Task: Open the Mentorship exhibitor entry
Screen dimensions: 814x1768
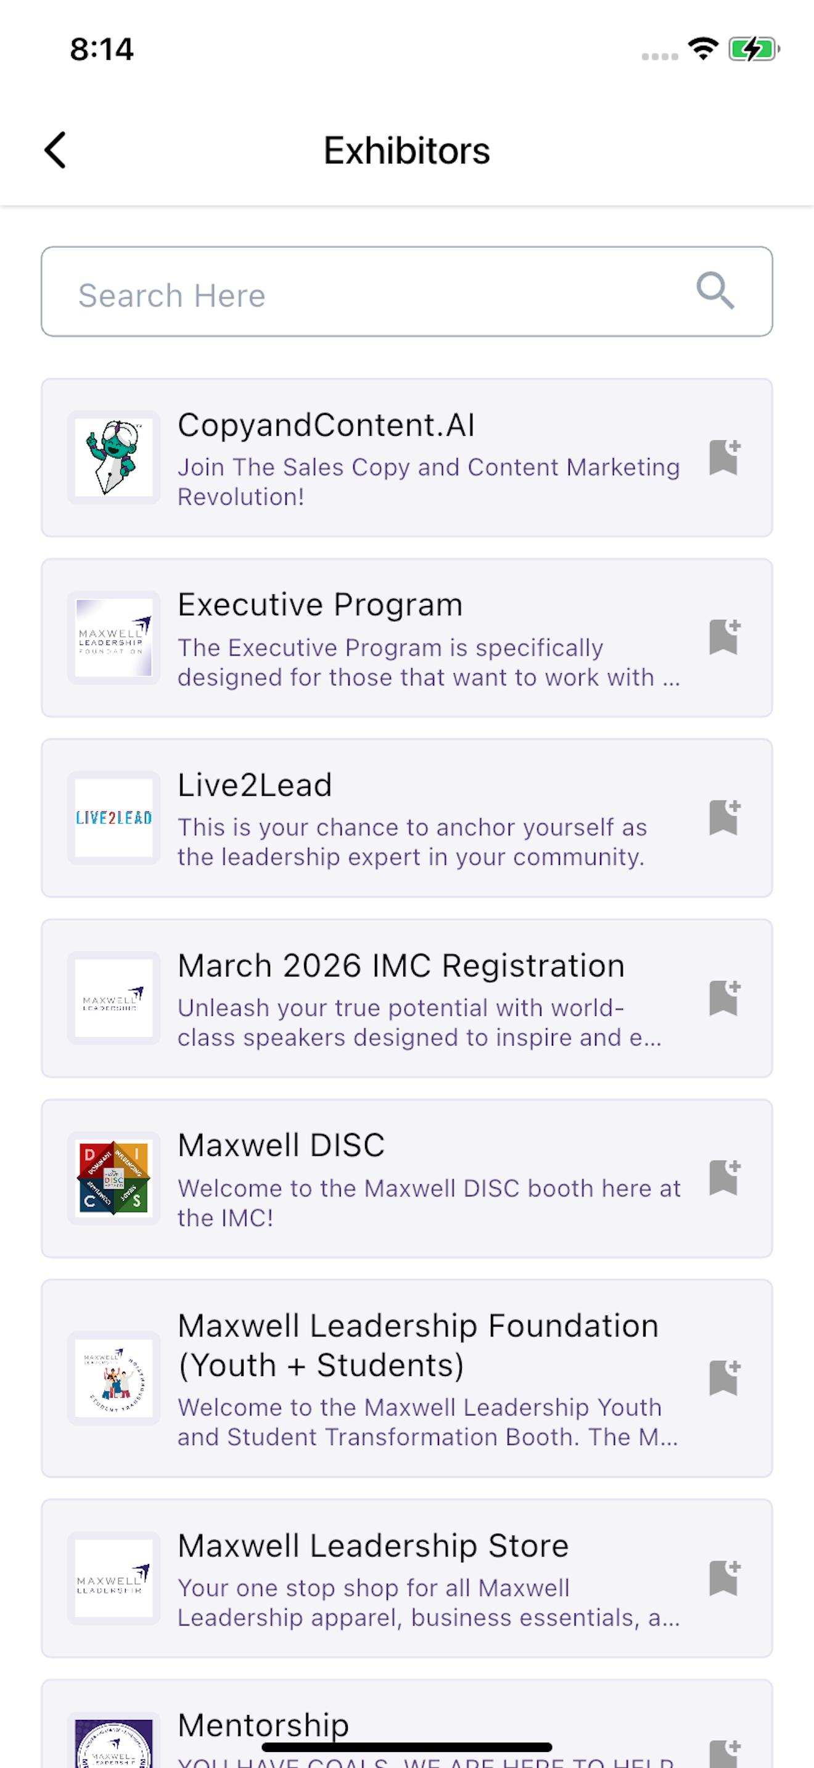Action: tap(263, 1724)
